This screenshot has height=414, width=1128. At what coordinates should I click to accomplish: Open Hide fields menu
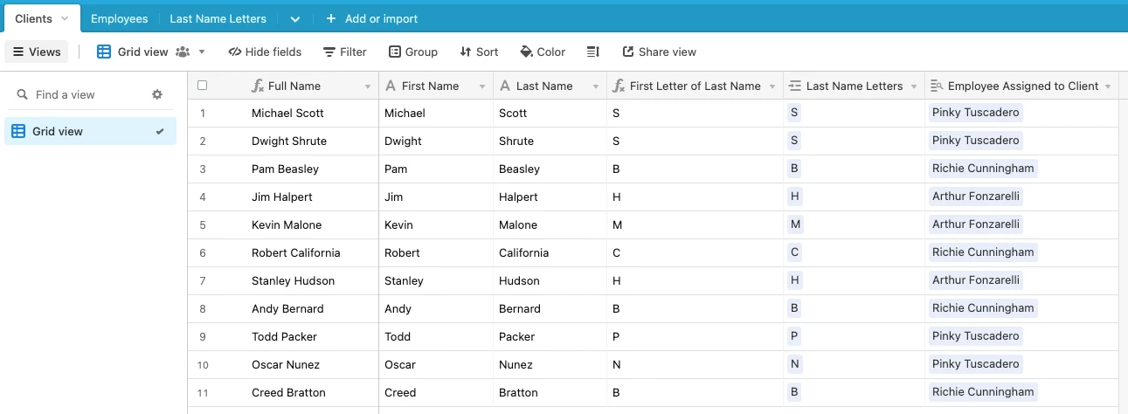click(x=265, y=52)
